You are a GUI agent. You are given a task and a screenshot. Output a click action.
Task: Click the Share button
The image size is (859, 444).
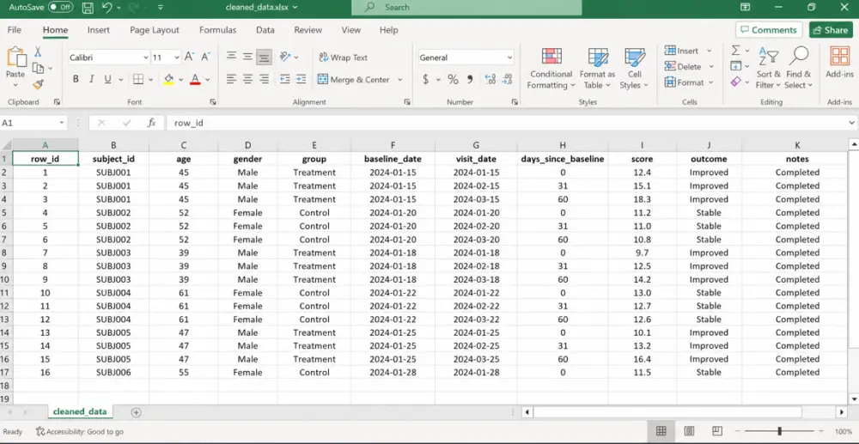tap(831, 30)
